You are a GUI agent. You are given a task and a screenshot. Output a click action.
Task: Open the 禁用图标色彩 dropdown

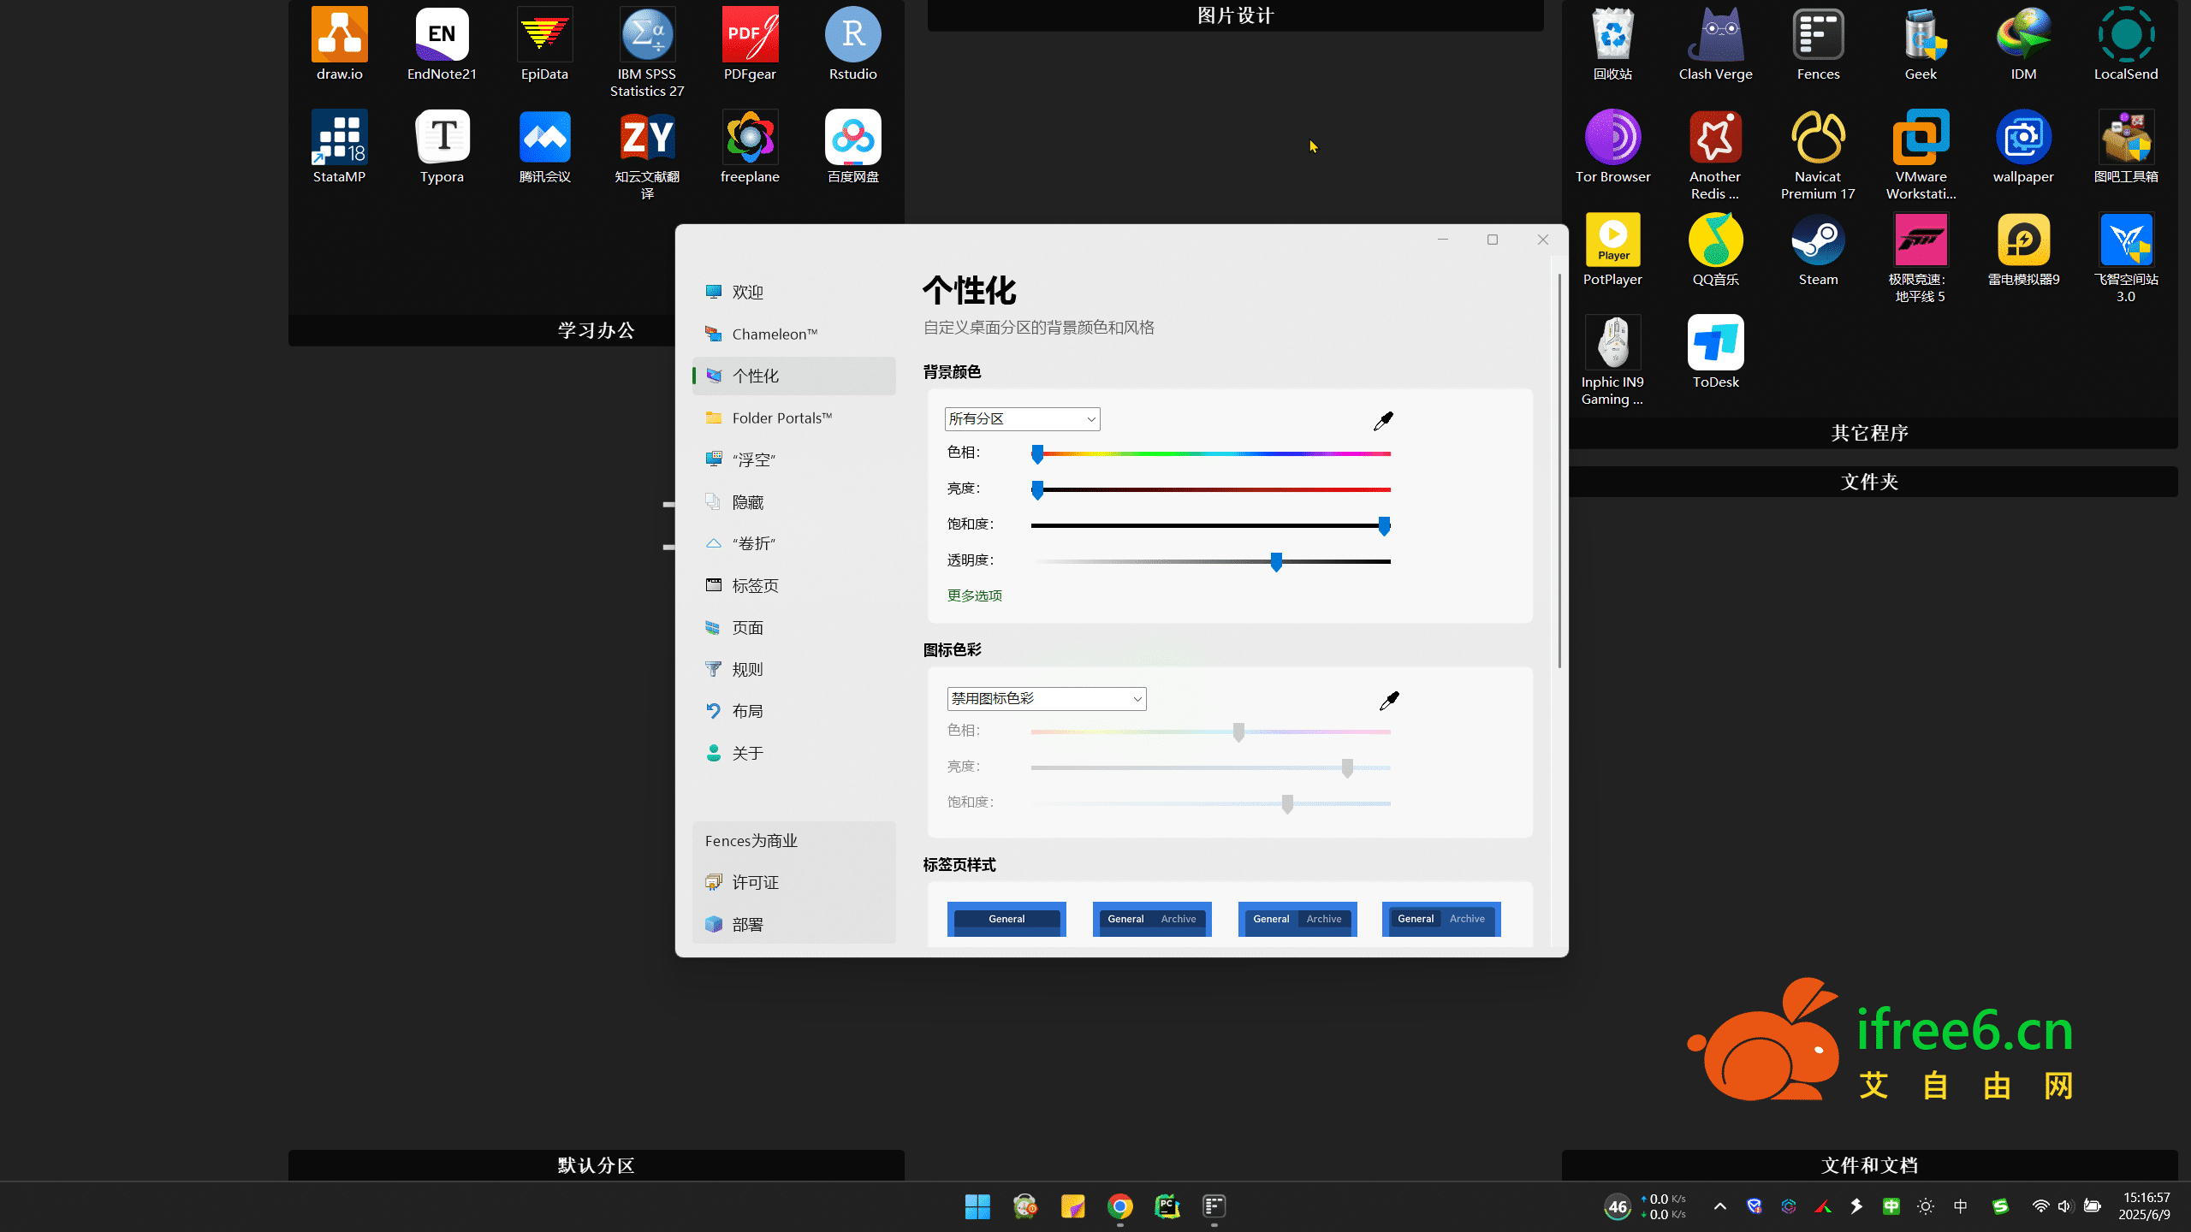point(1046,699)
